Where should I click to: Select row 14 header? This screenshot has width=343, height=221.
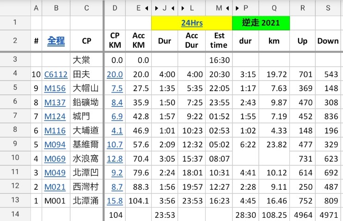point(15,214)
